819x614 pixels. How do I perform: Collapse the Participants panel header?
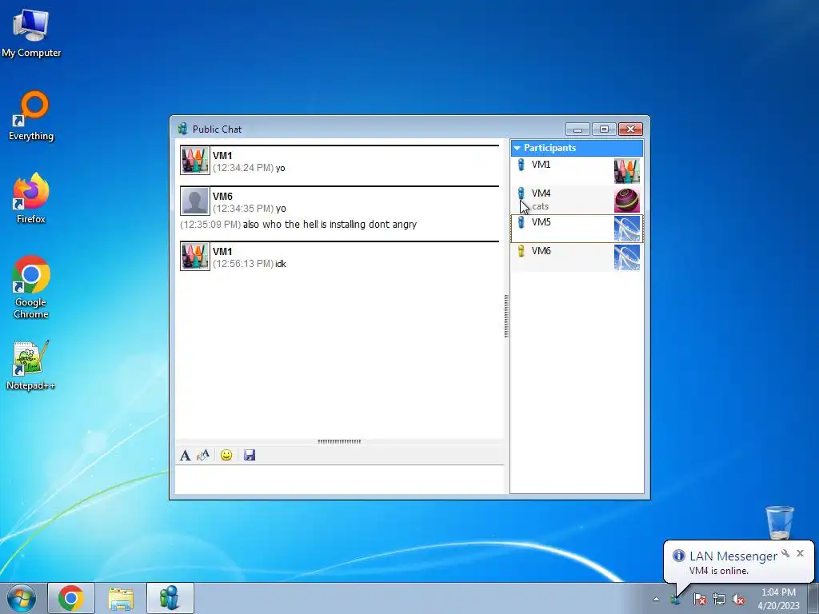tap(577, 148)
